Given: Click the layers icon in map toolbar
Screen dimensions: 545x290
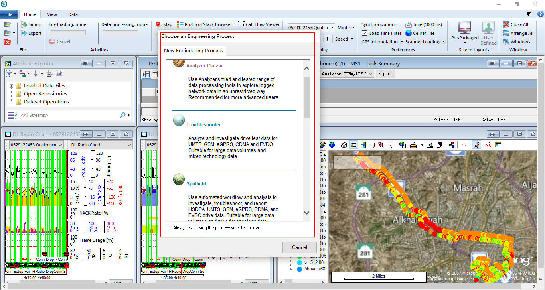Looking at the screenshot, I should pyautogui.click(x=344, y=145).
